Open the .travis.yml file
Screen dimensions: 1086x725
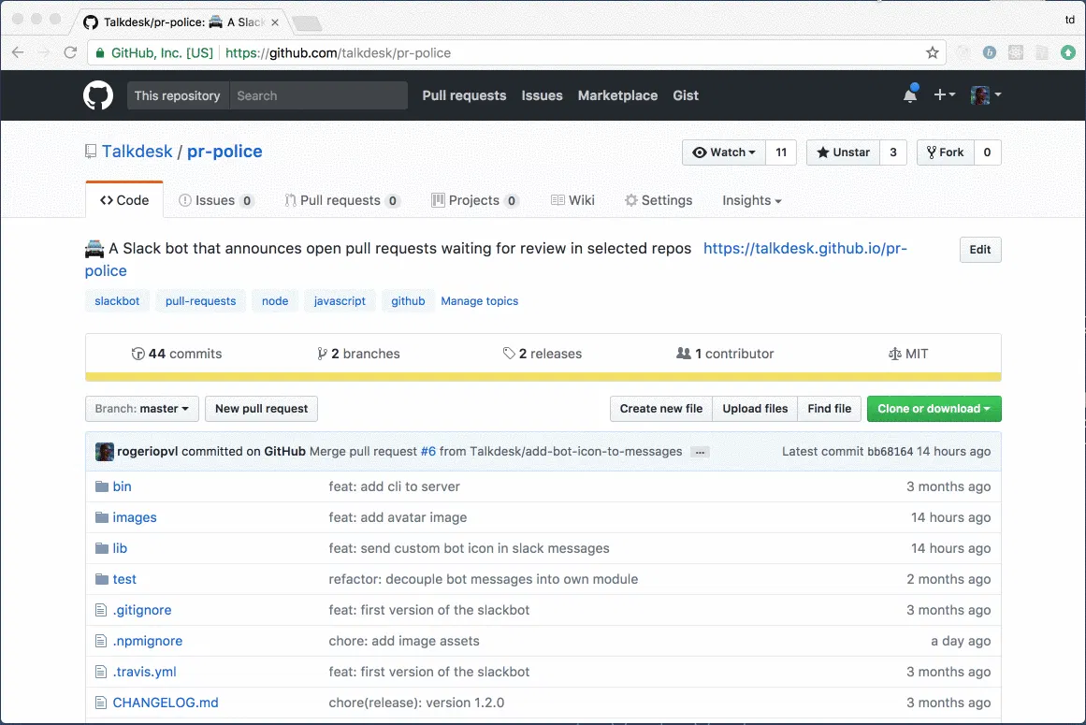coord(145,672)
